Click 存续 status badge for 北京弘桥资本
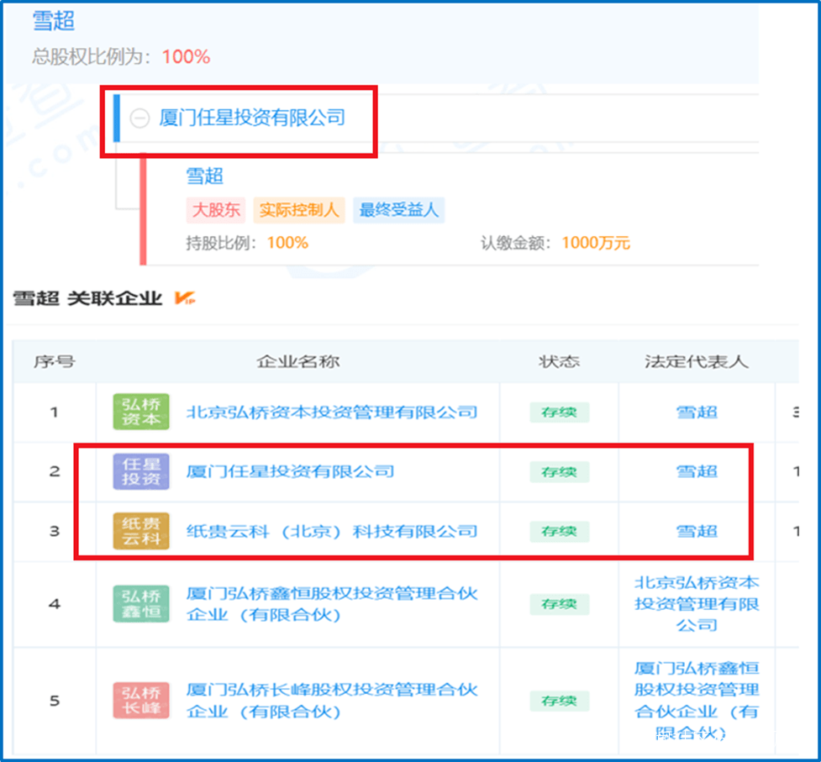The height and width of the screenshot is (762, 821). pos(559,413)
